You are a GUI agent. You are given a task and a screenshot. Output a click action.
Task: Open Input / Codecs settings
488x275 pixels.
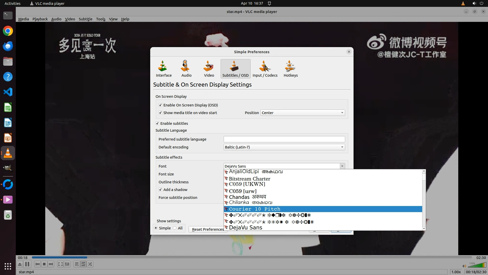(x=265, y=68)
